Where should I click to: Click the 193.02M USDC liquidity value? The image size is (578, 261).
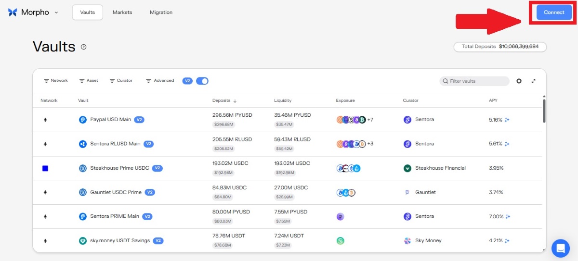point(292,163)
